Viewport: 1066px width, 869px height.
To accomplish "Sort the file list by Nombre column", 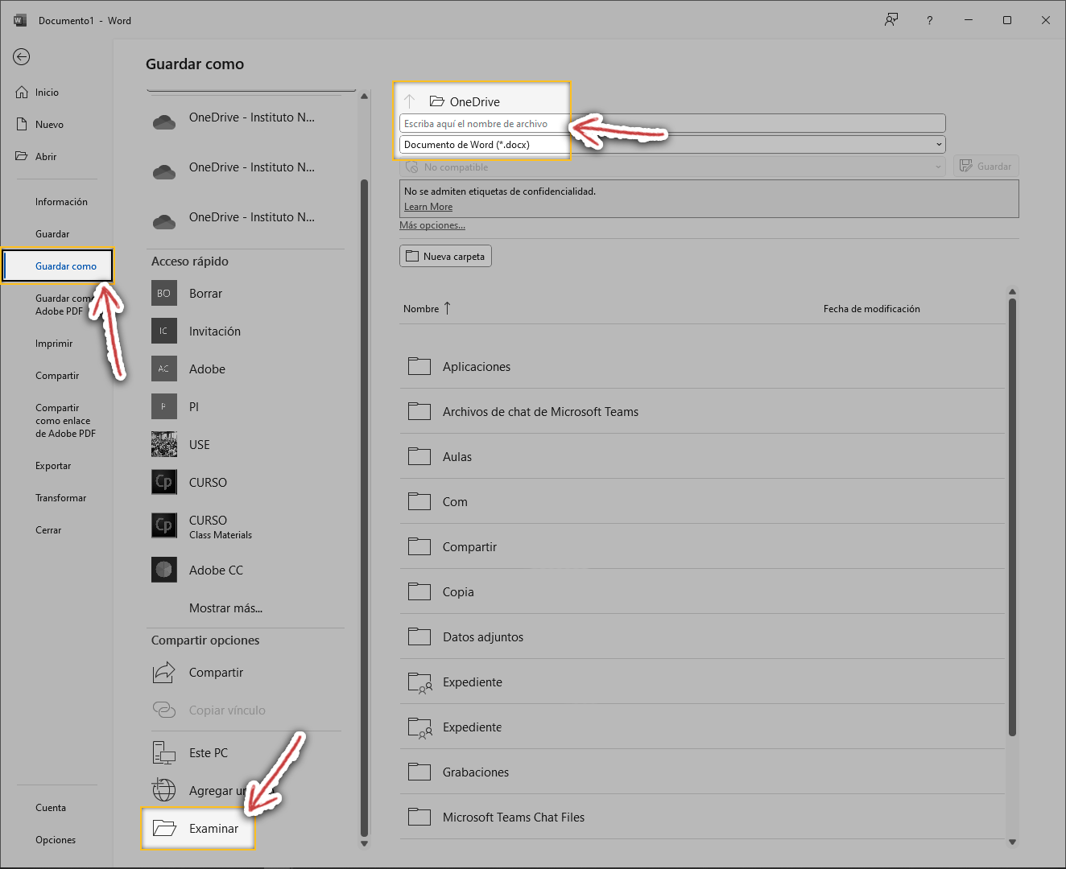I will point(421,309).
